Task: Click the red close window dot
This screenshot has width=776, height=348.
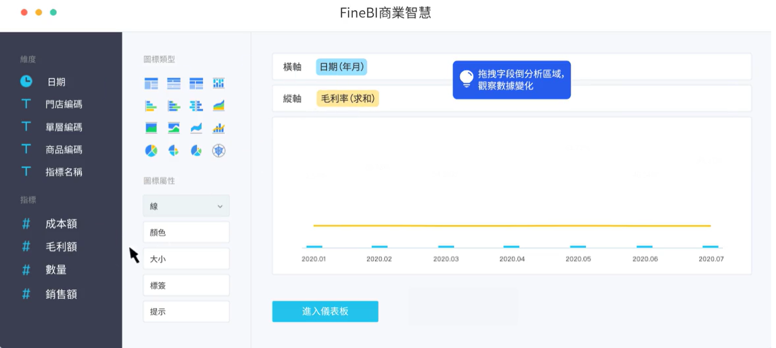Action: click(x=24, y=12)
